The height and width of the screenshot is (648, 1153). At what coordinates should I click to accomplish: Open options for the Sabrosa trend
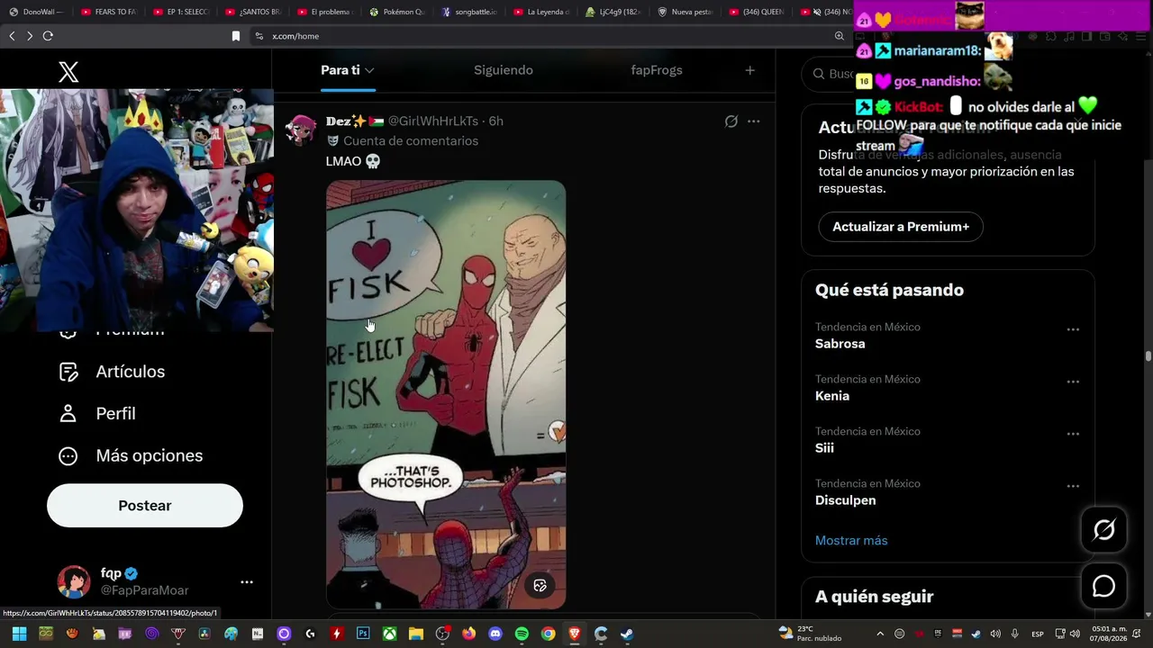[1073, 329]
